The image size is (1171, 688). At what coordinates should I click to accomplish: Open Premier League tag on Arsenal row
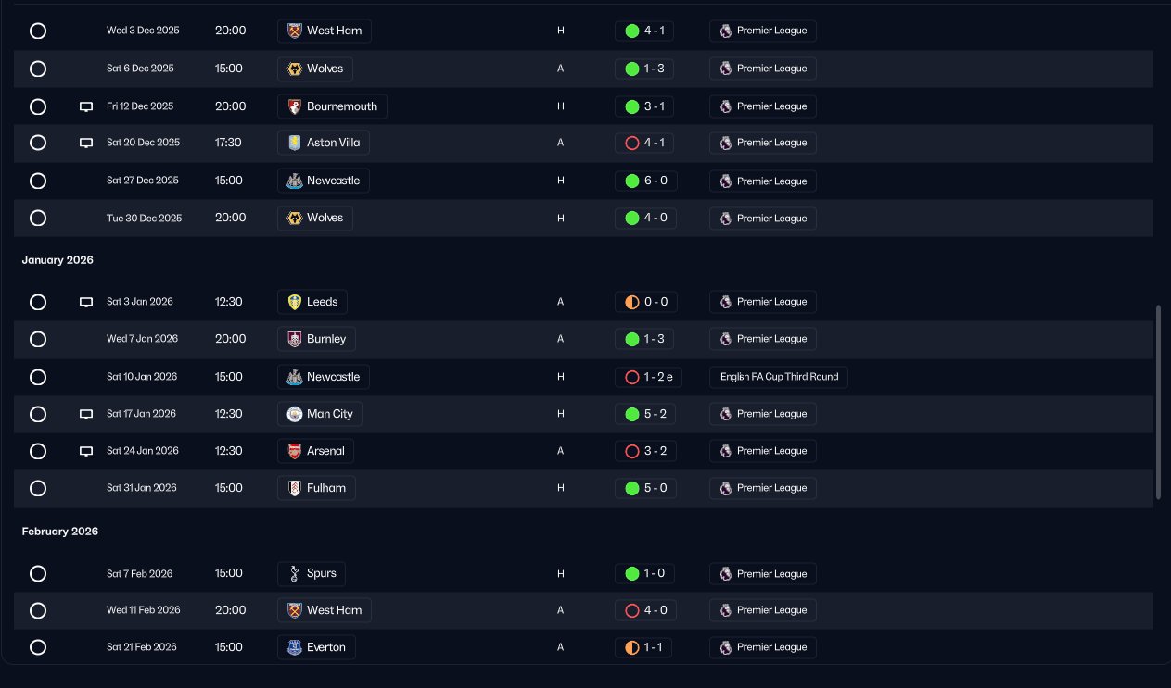pos(763,451)
